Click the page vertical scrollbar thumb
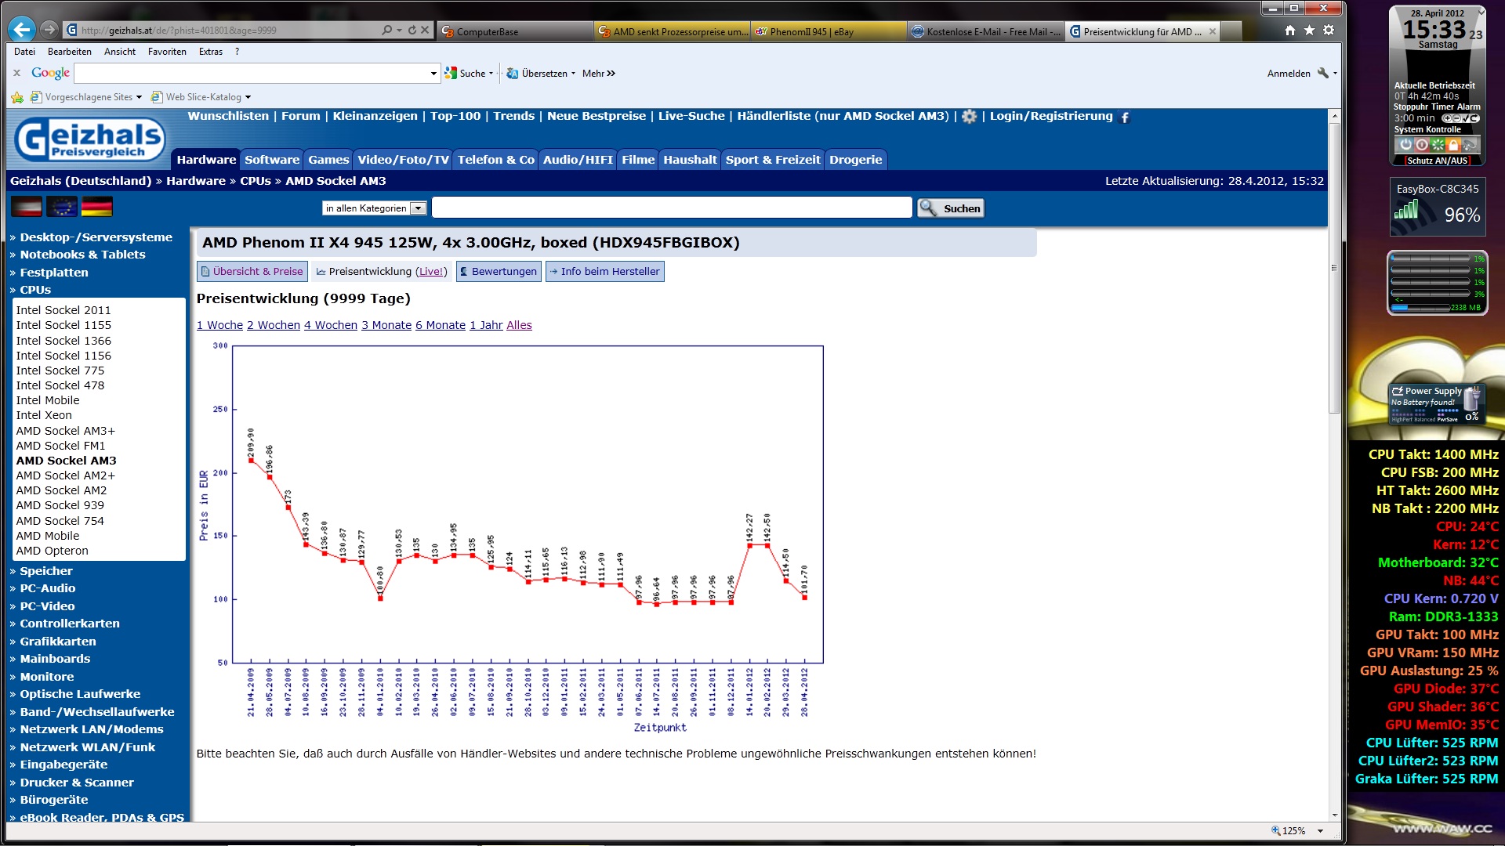The width and height of the screenshot is (1505, 846). tap(1334, 266)
